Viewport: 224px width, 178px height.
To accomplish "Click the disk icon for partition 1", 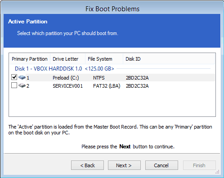I will pyautogui.click(x=22, y=77).
